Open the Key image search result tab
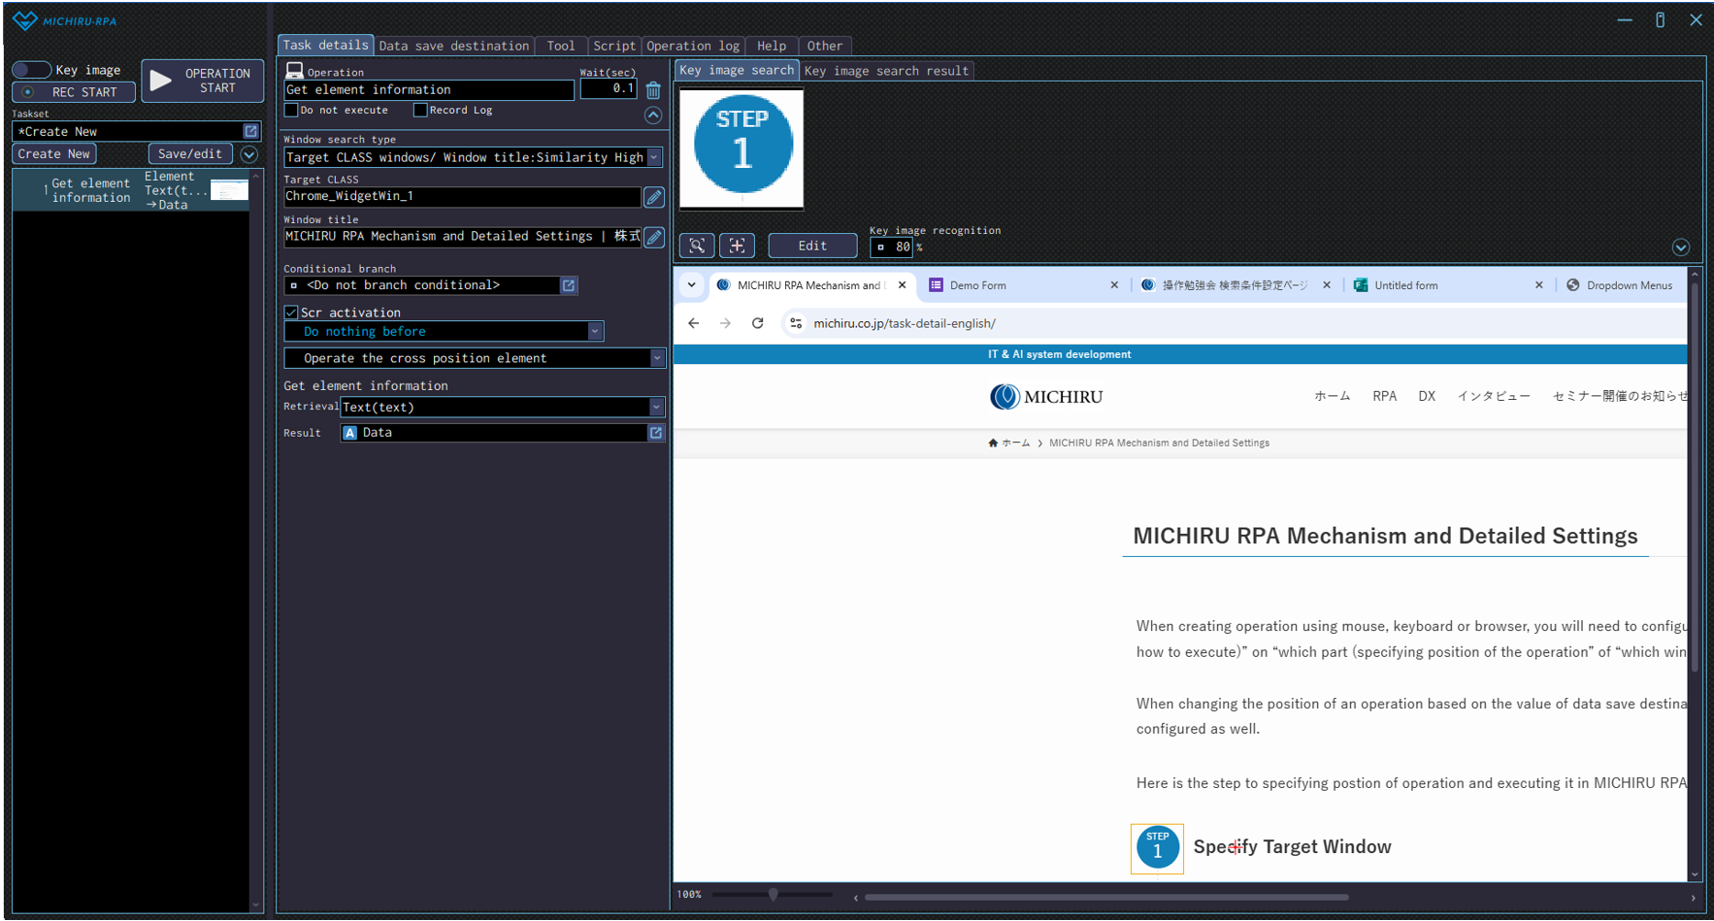 [885, 71]
